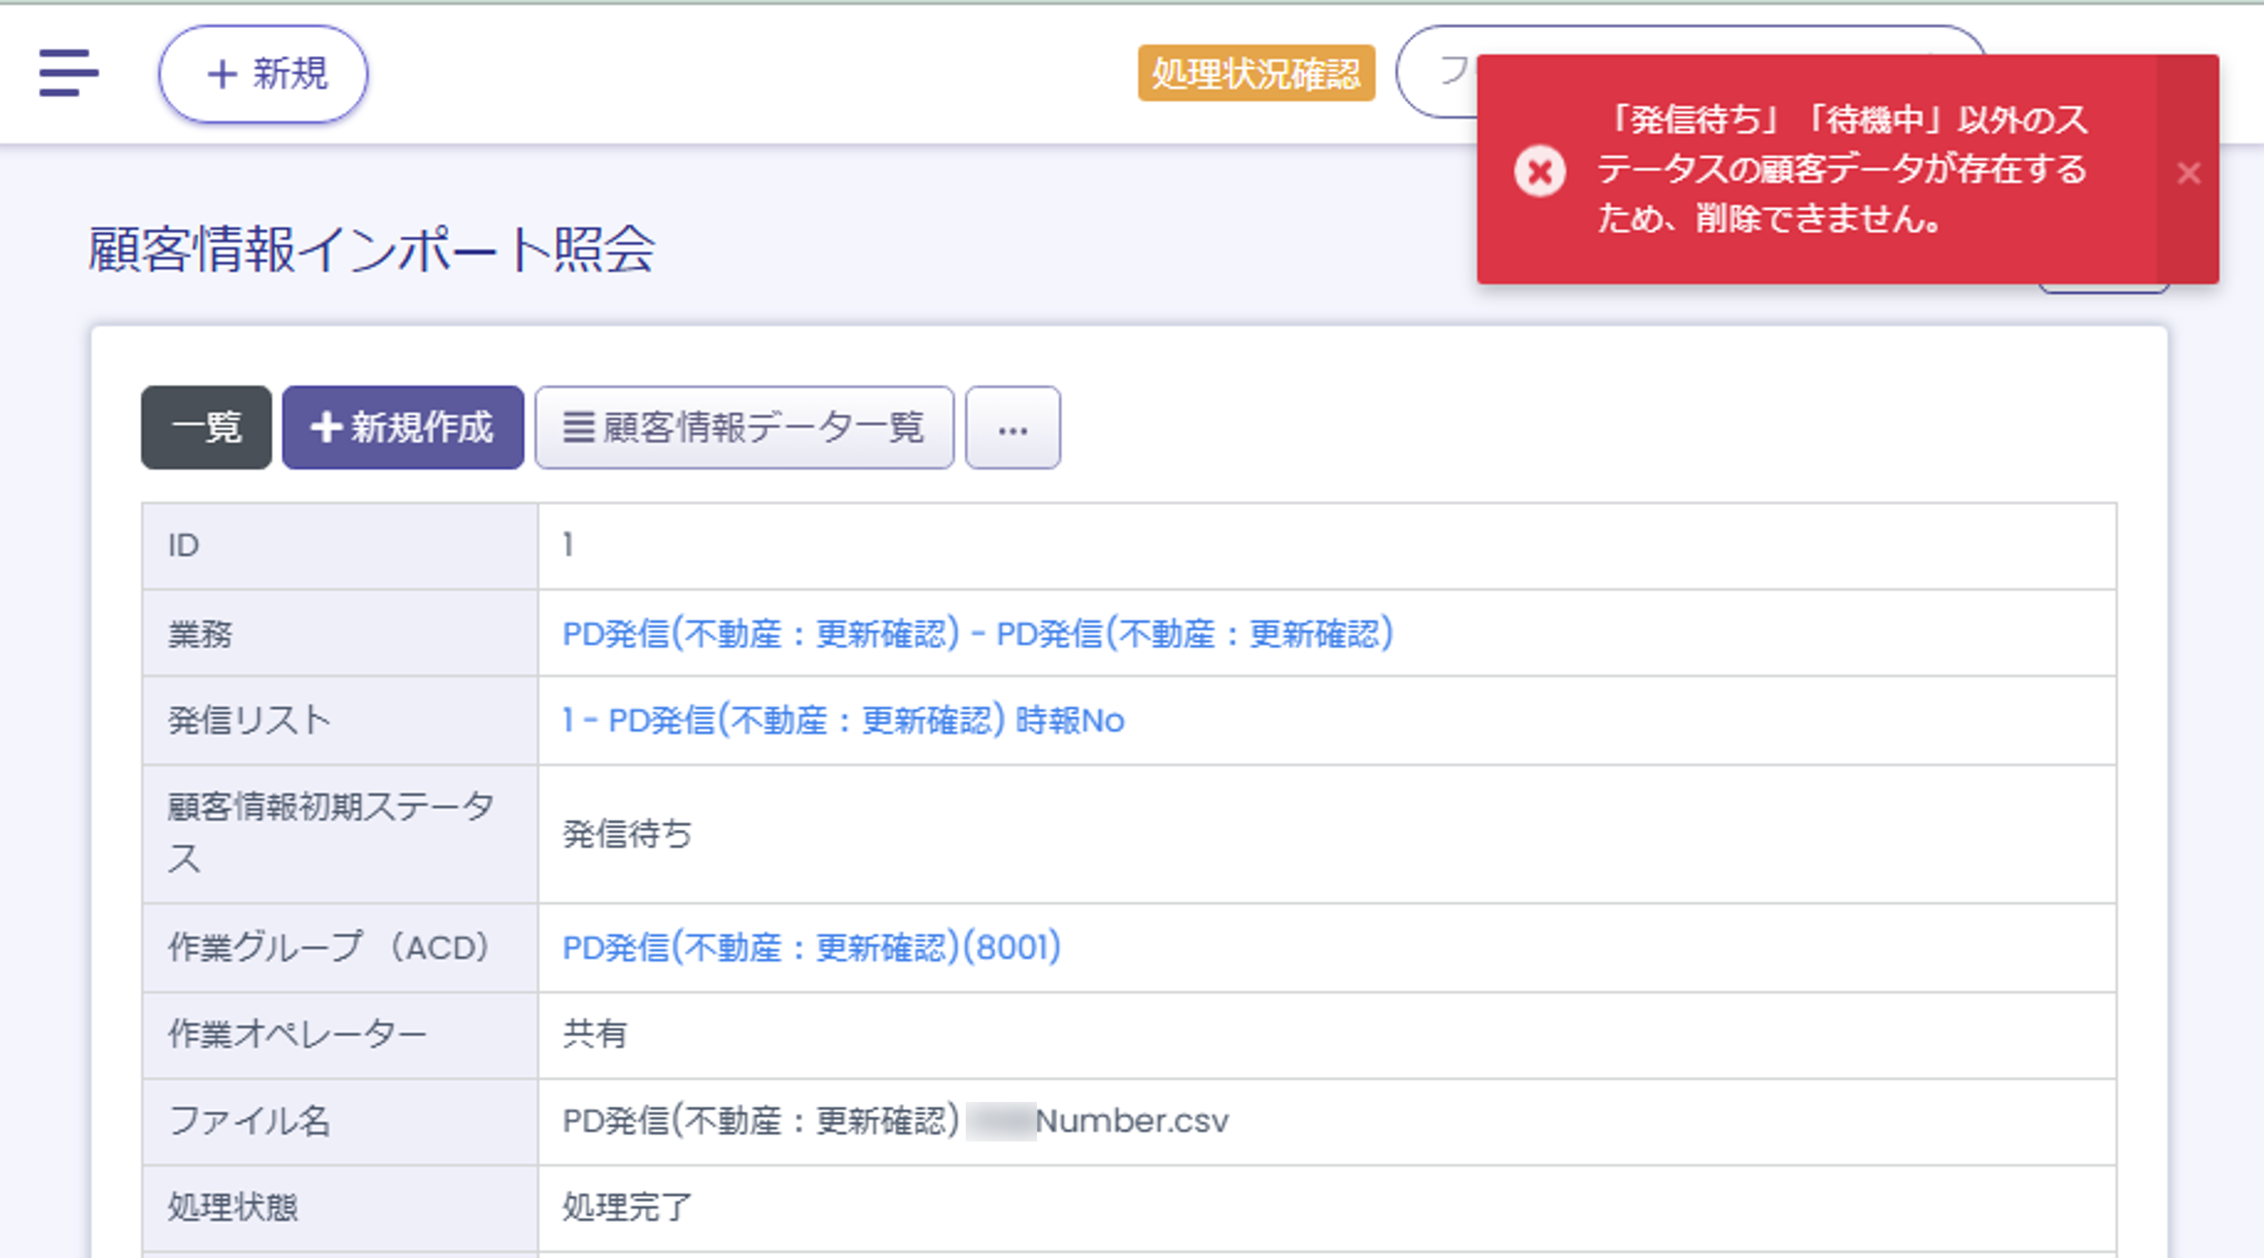Click the +新規作成 create button
The width and height of the screenshot is (2264, 1258).
[x=402, y=428]
